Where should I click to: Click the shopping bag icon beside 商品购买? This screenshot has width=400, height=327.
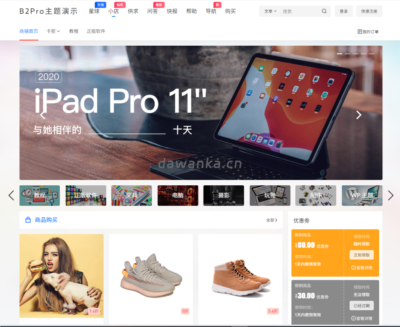(28, 220)
